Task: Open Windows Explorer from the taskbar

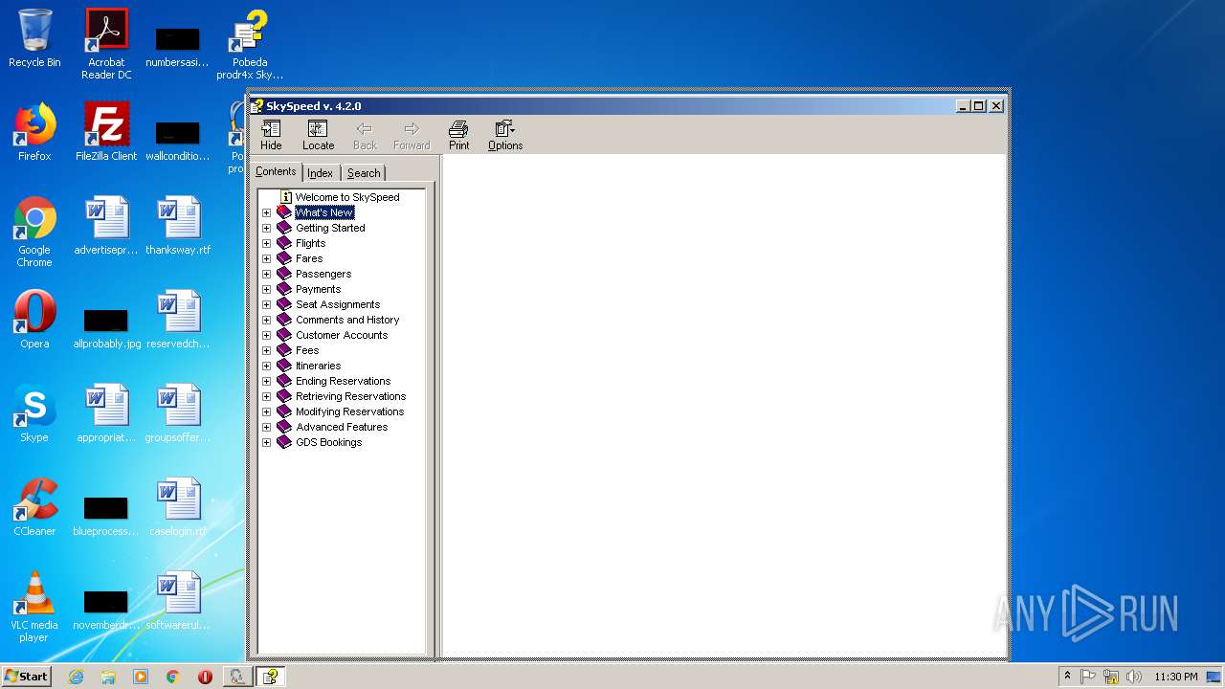Action: coord(108,677)
